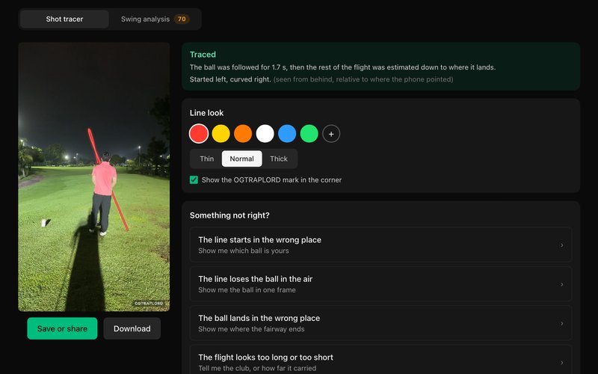Uncheck Show the OGTRAPLORD mark checkbox

194,180
